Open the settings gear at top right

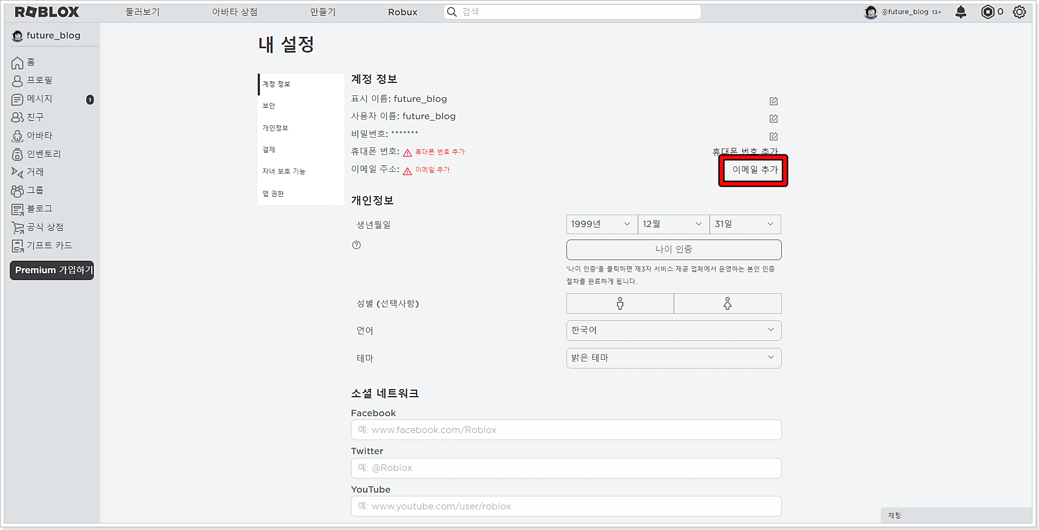1020,11
